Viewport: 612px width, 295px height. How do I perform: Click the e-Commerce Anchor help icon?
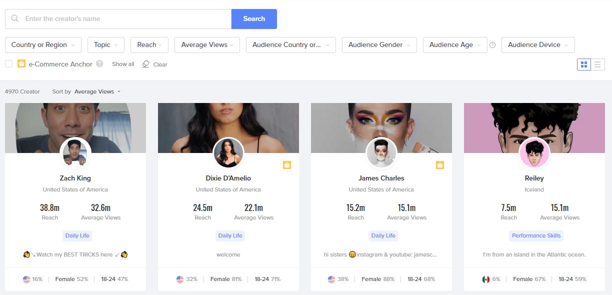pos(99,64)
